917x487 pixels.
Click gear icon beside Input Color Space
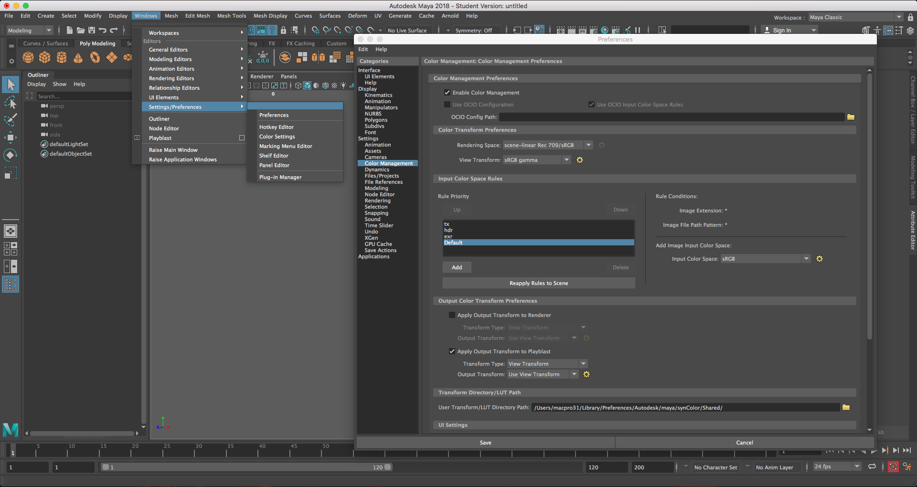click(x=820, y=259)
